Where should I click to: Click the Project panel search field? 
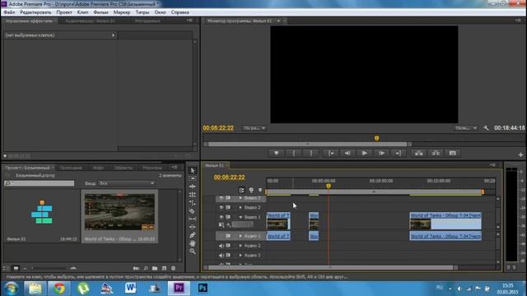pos(40,183)
